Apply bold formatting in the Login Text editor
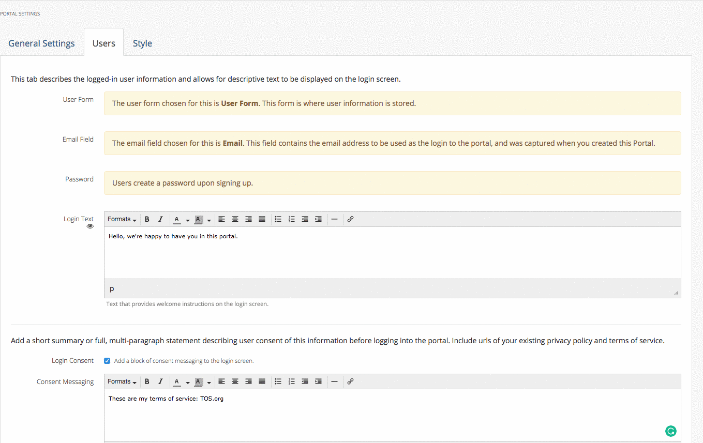The height and width of the screenshot is (443, 703). (147, 219)
